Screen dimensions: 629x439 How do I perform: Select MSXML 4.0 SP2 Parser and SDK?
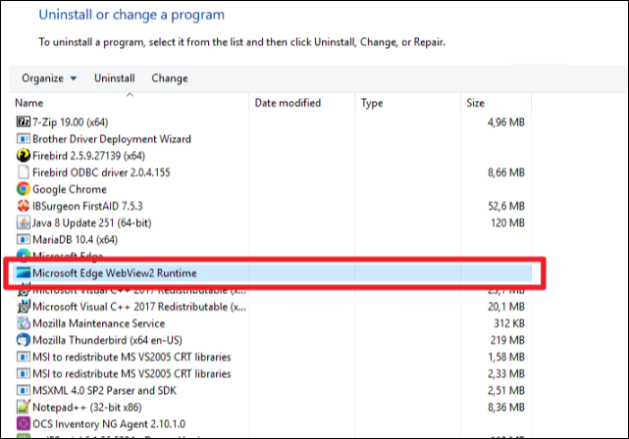coord(272,391)
